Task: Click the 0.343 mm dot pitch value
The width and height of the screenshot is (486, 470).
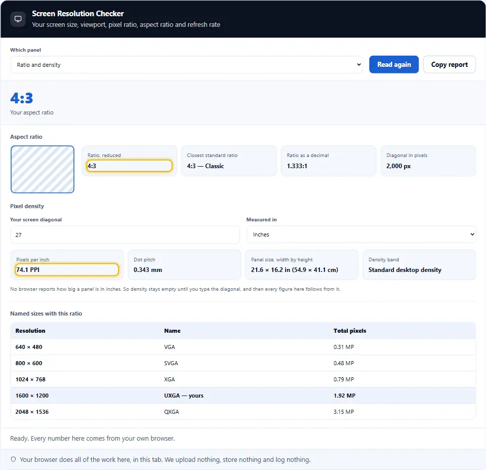Action: tap(148, 270)
